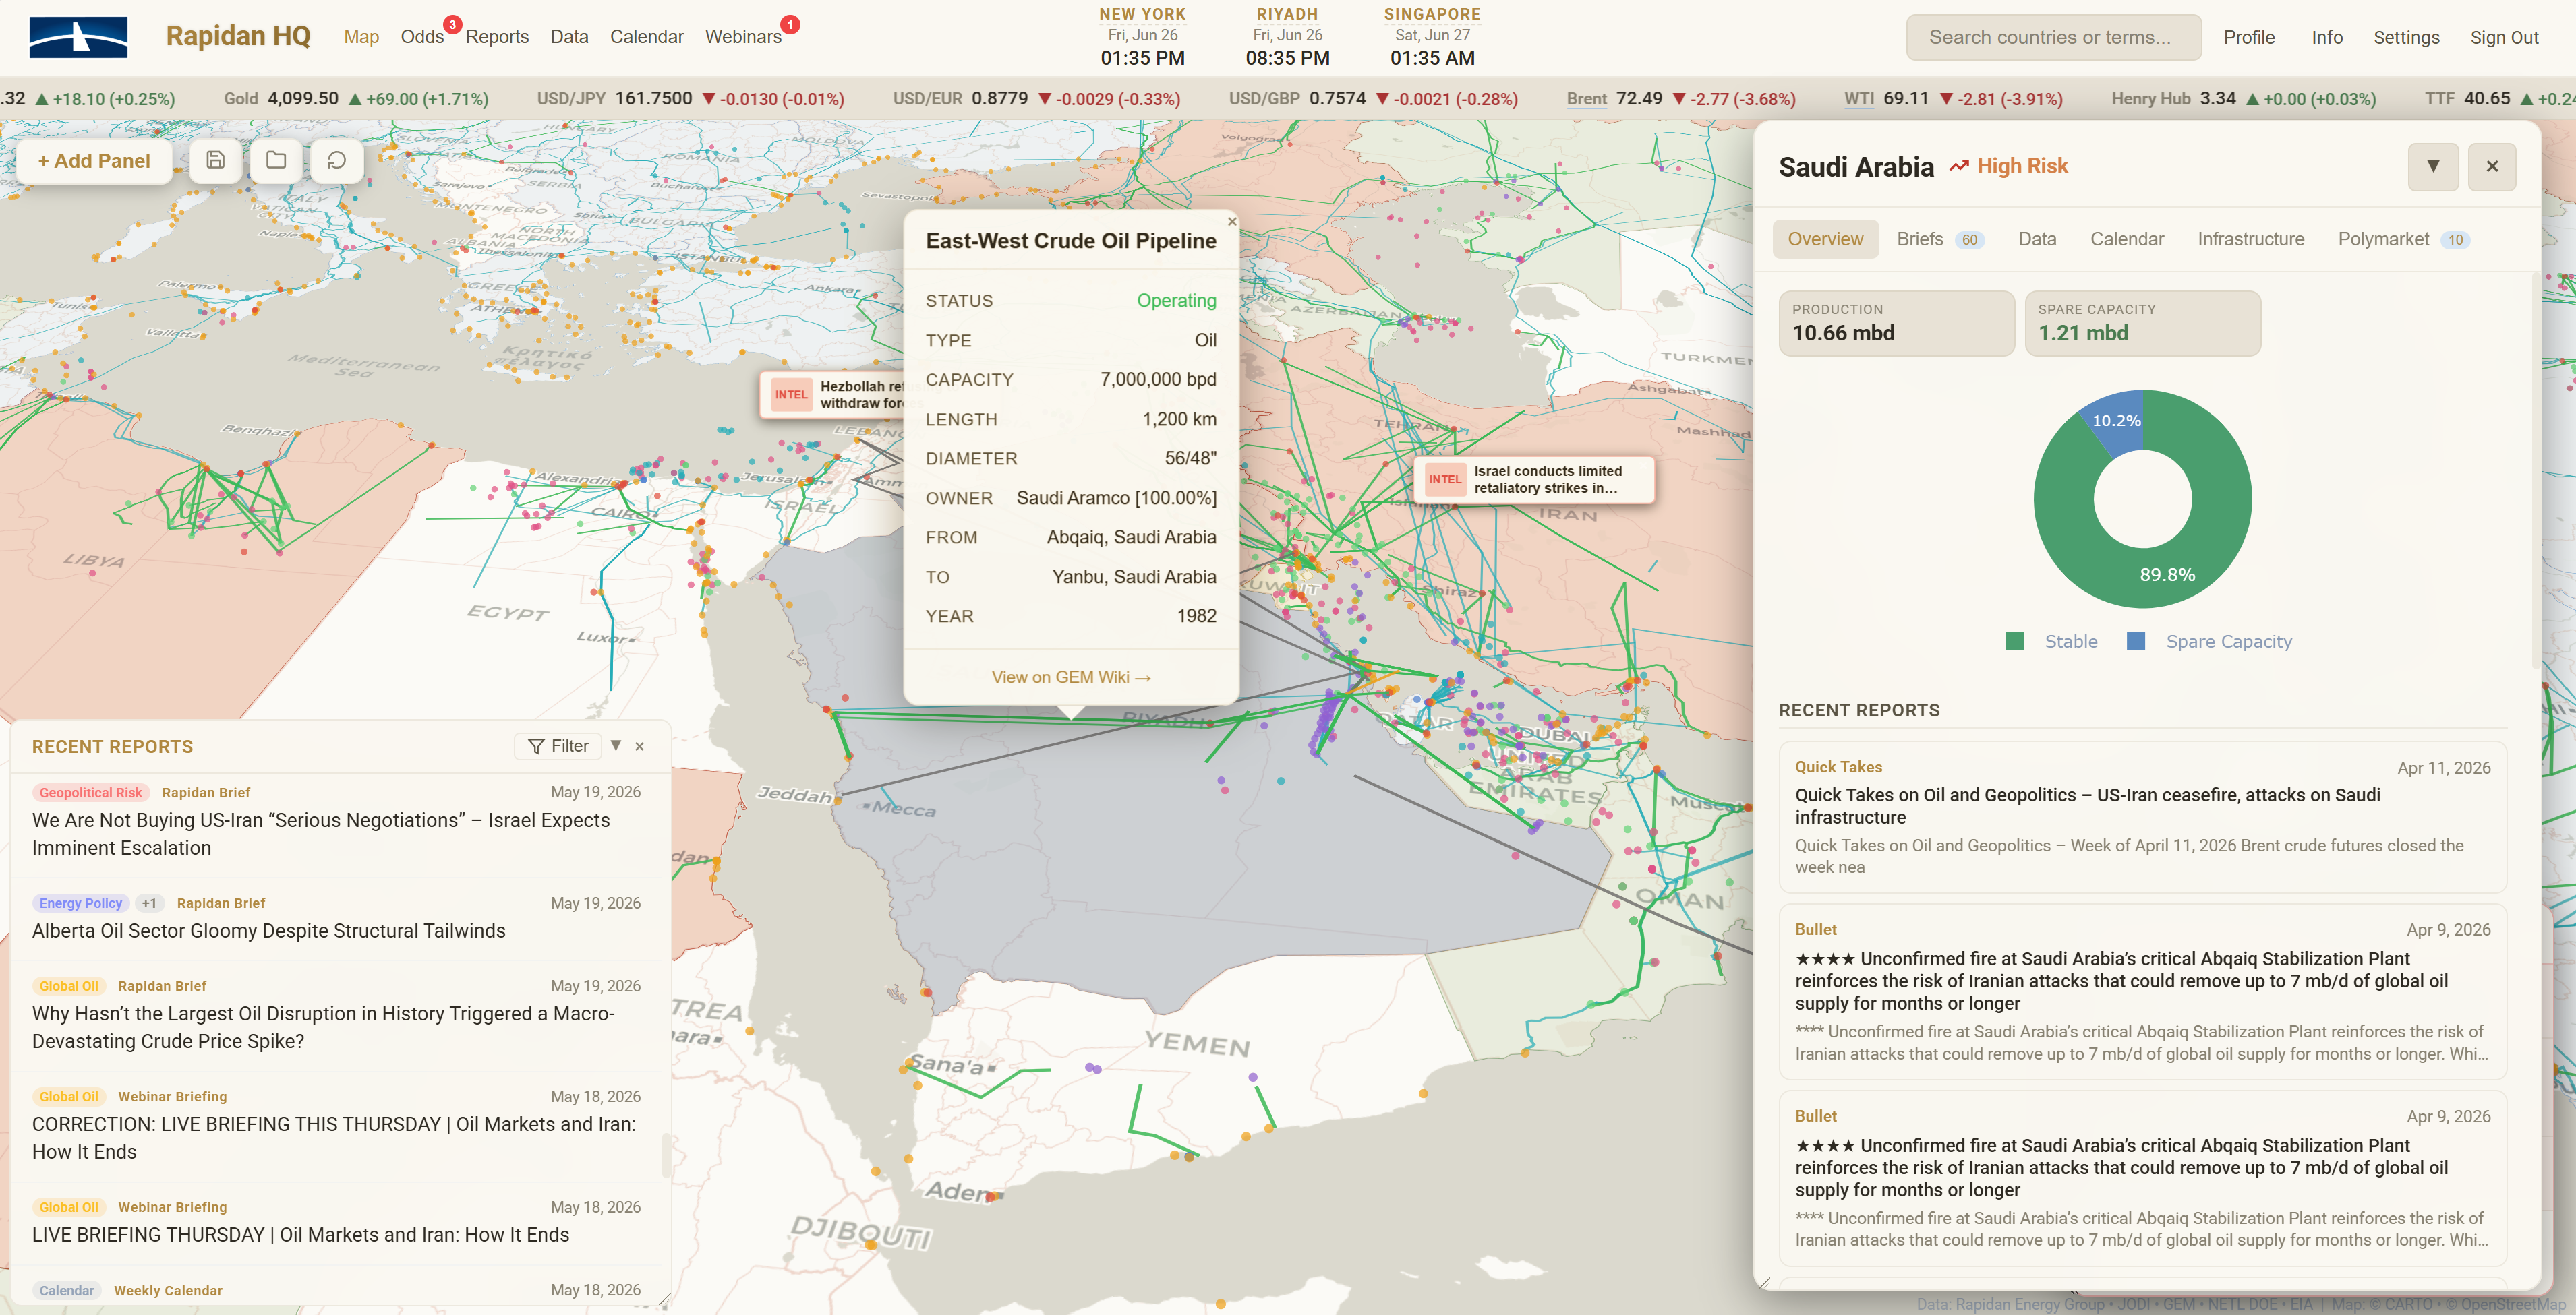Close the Saudi Arabia panel
This screenshot has height=1315, width=2576.
click(x=2492, y=167)
